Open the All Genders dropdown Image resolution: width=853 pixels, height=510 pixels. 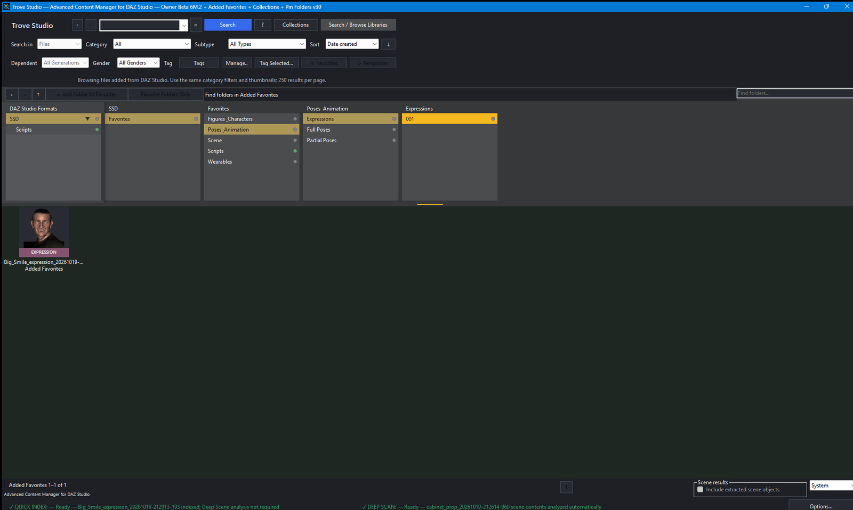tap(138, 63)
